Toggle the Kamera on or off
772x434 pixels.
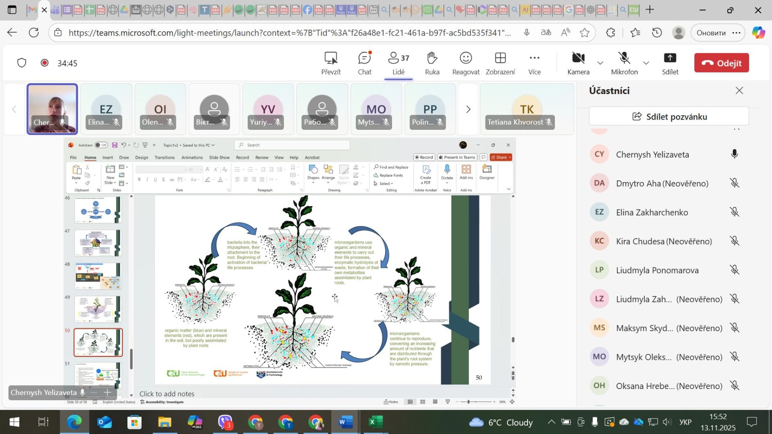(x=578, y=63)
